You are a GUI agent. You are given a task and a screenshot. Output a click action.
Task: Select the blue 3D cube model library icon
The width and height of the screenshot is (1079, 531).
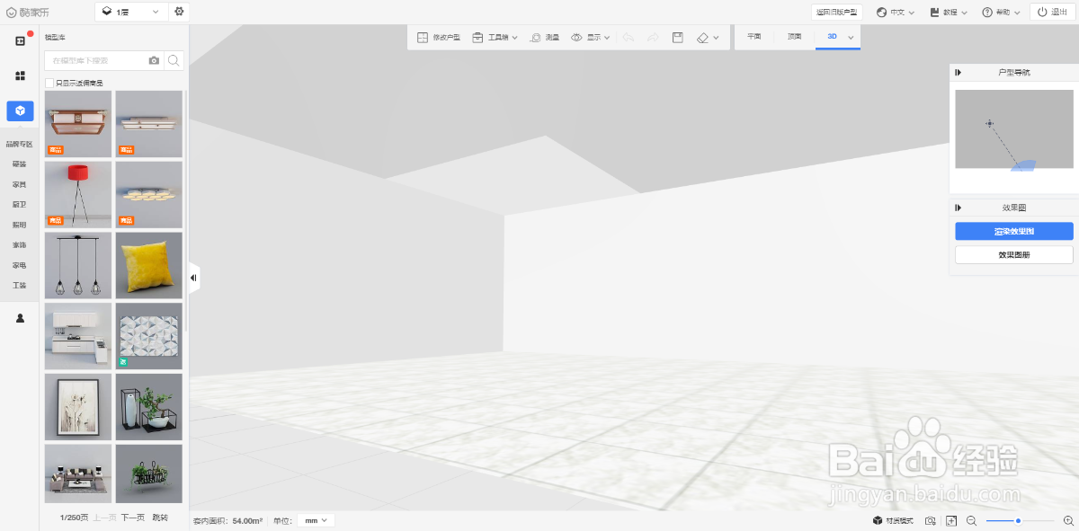(x=20, y=111)
